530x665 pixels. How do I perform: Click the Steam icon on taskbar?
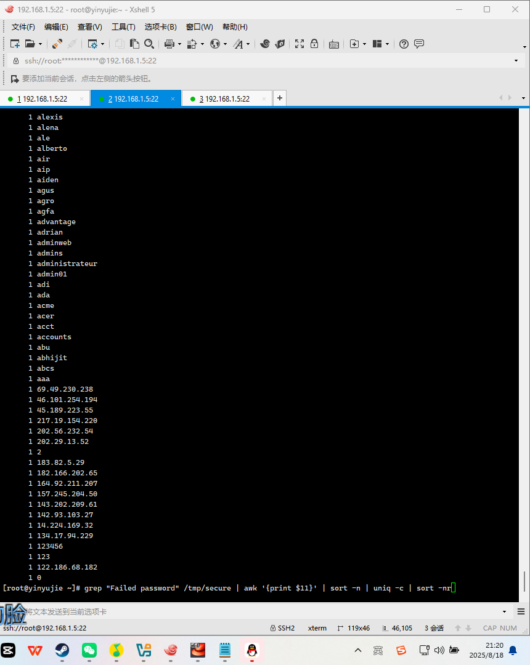pyautogui.click(x=62, y=650)
